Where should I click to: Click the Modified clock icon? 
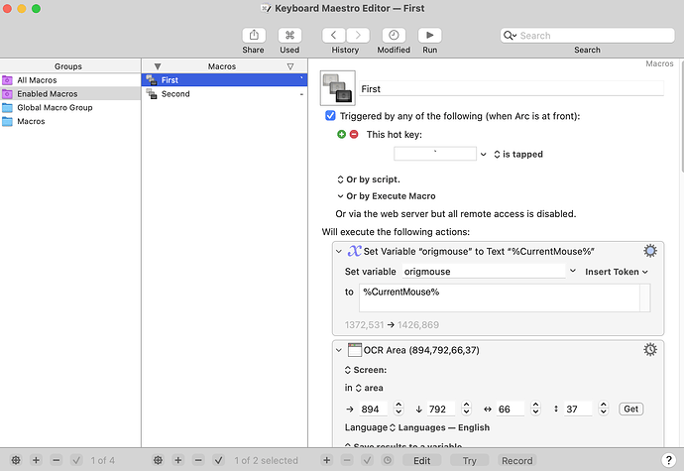click(394, 36)
